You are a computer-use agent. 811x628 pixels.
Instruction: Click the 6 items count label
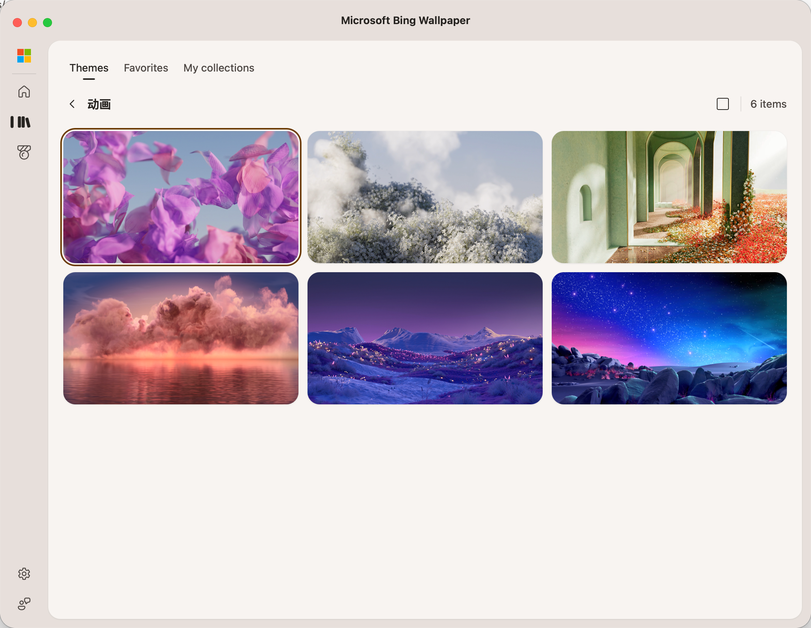768,104
